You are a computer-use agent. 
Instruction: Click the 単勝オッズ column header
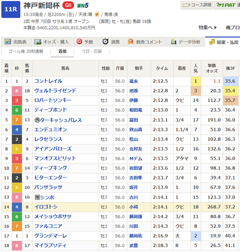click(x=212, y=68)
